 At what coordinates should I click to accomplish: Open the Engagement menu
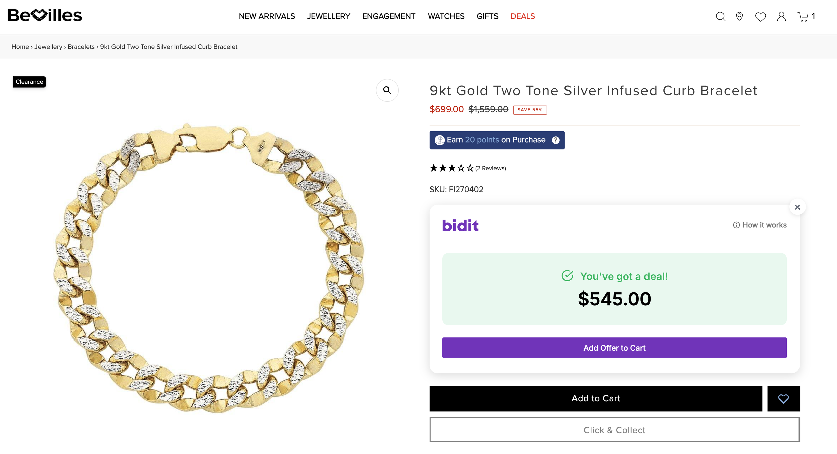point(389,16)
